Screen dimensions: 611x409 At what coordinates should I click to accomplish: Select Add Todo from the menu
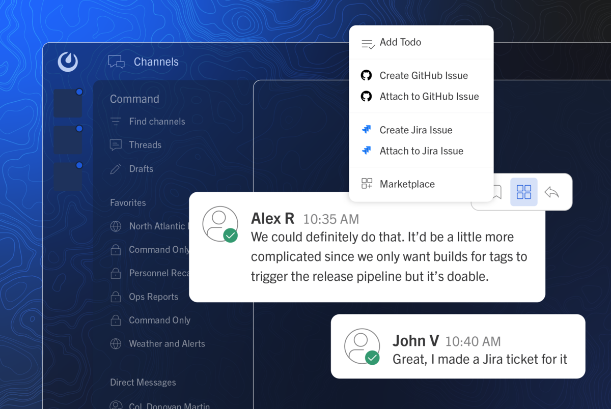click(x=400, y=42)
